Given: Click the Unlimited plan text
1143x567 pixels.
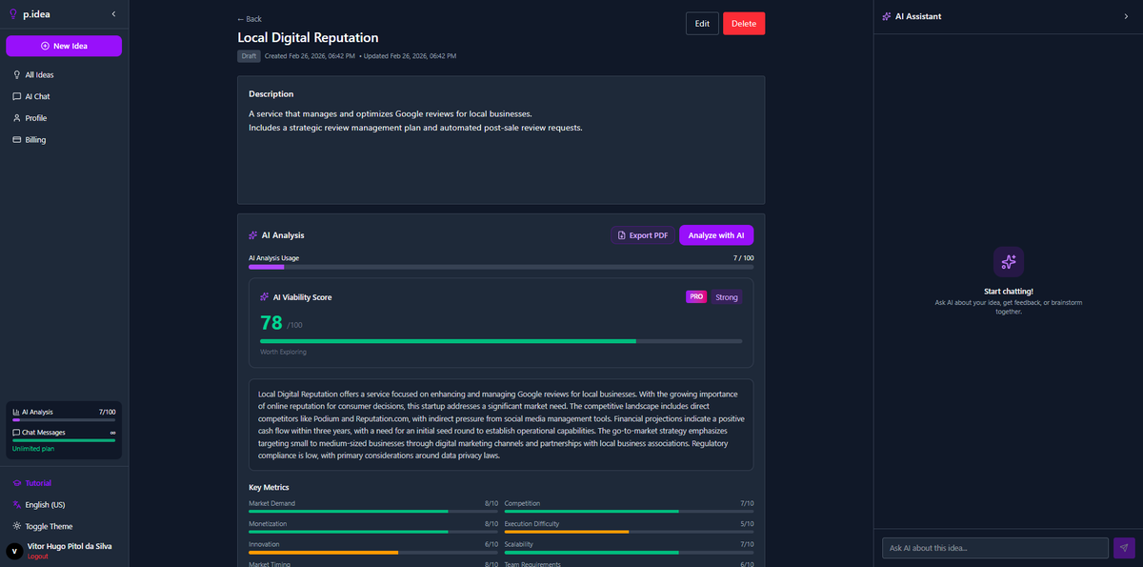Looking at the screenshot, I should 33,448.
